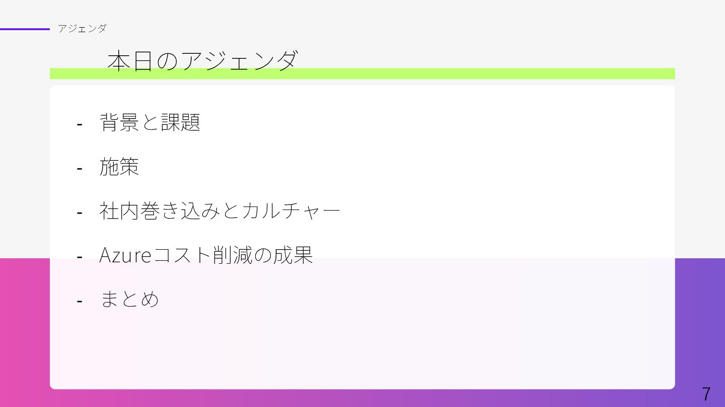Click the dash bullet before まとめ
Screen dimensions: 725x407
click(x=80, y=300)
